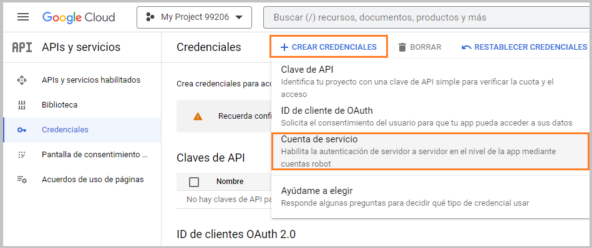Click the Biblioteca library icon
This screenshot has width=592, height=248.
click(22, 105)
